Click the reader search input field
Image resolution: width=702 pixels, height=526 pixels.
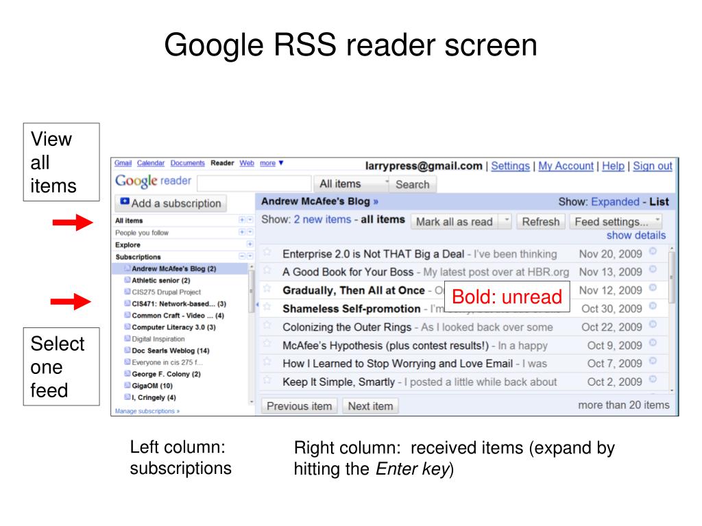pos(254,184)
